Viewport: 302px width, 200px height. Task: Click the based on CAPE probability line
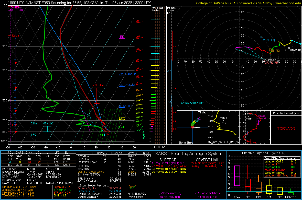[281, 161]
